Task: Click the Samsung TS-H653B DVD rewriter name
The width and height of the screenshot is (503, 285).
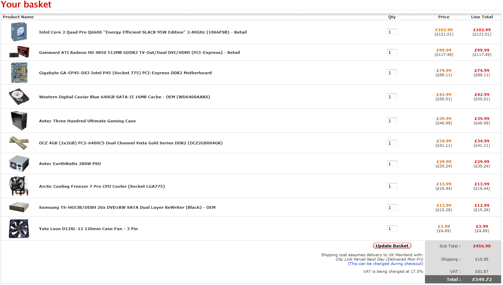Action: [x=127, y=207]
